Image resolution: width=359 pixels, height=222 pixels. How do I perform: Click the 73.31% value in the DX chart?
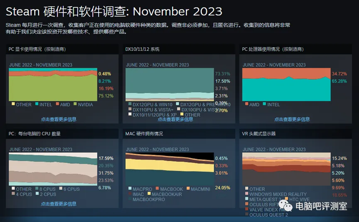click(x=222, y=74)
